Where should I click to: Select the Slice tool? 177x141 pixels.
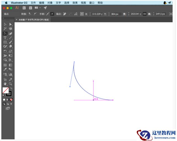coord(10,80)
